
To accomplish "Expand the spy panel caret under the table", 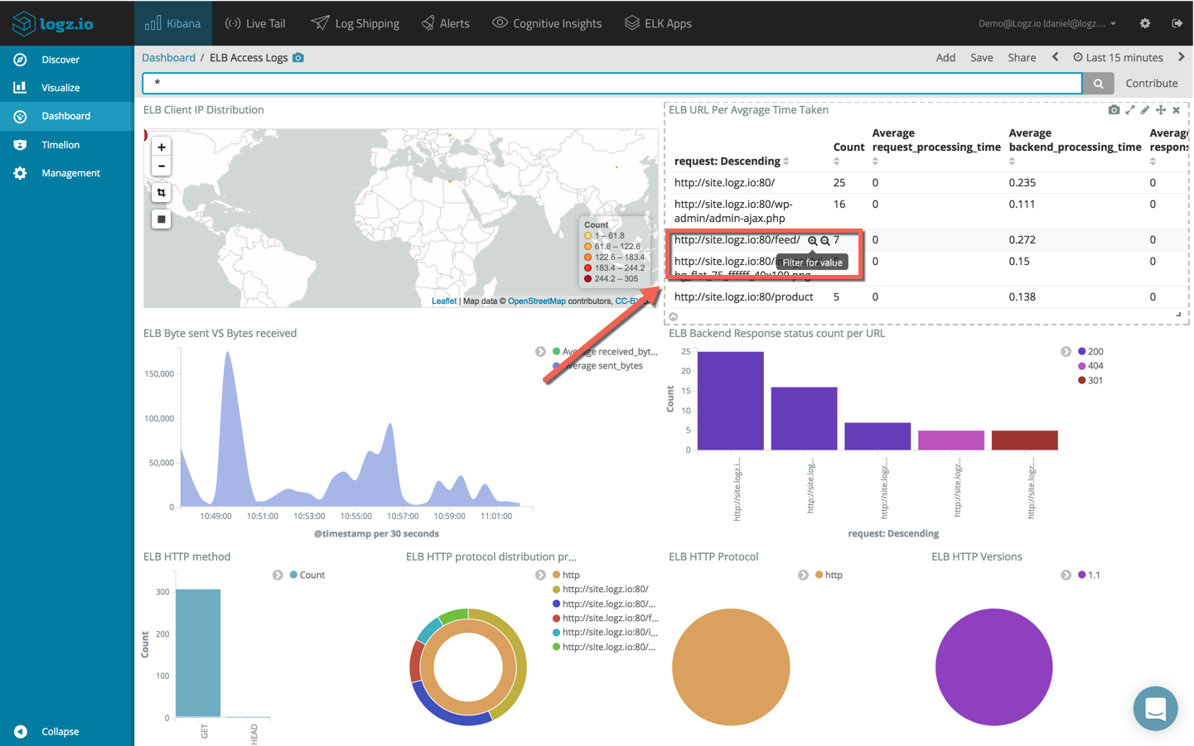I will tap(674, 317).
